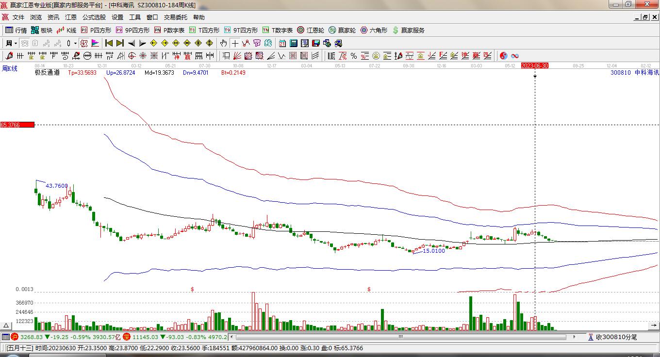Open the 交易委托 menu

point(175,17)
